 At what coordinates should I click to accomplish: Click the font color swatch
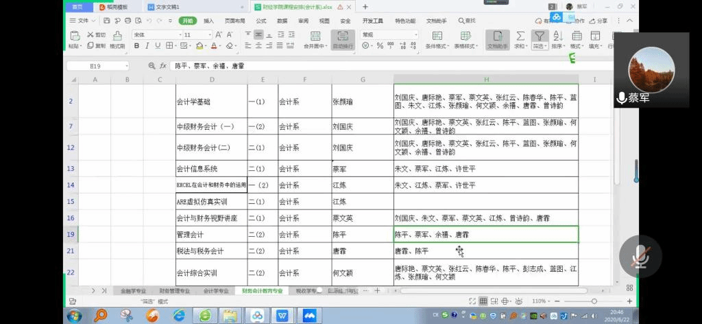pos(213,46)
